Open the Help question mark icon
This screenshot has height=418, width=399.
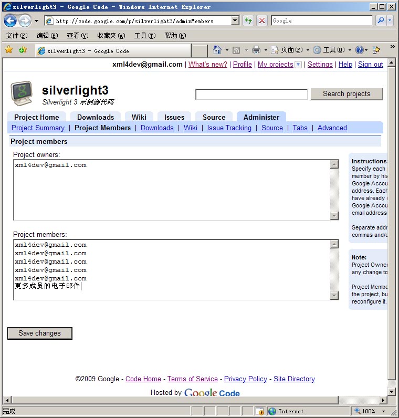(x=360, y=50)
